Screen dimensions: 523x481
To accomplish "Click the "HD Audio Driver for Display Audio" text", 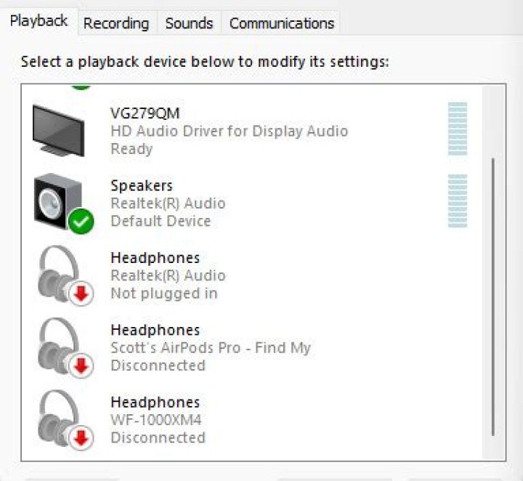I will (229, 132).
